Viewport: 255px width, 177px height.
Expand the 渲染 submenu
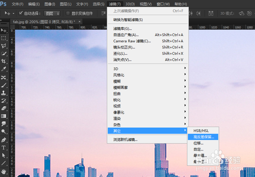[148, 118]
